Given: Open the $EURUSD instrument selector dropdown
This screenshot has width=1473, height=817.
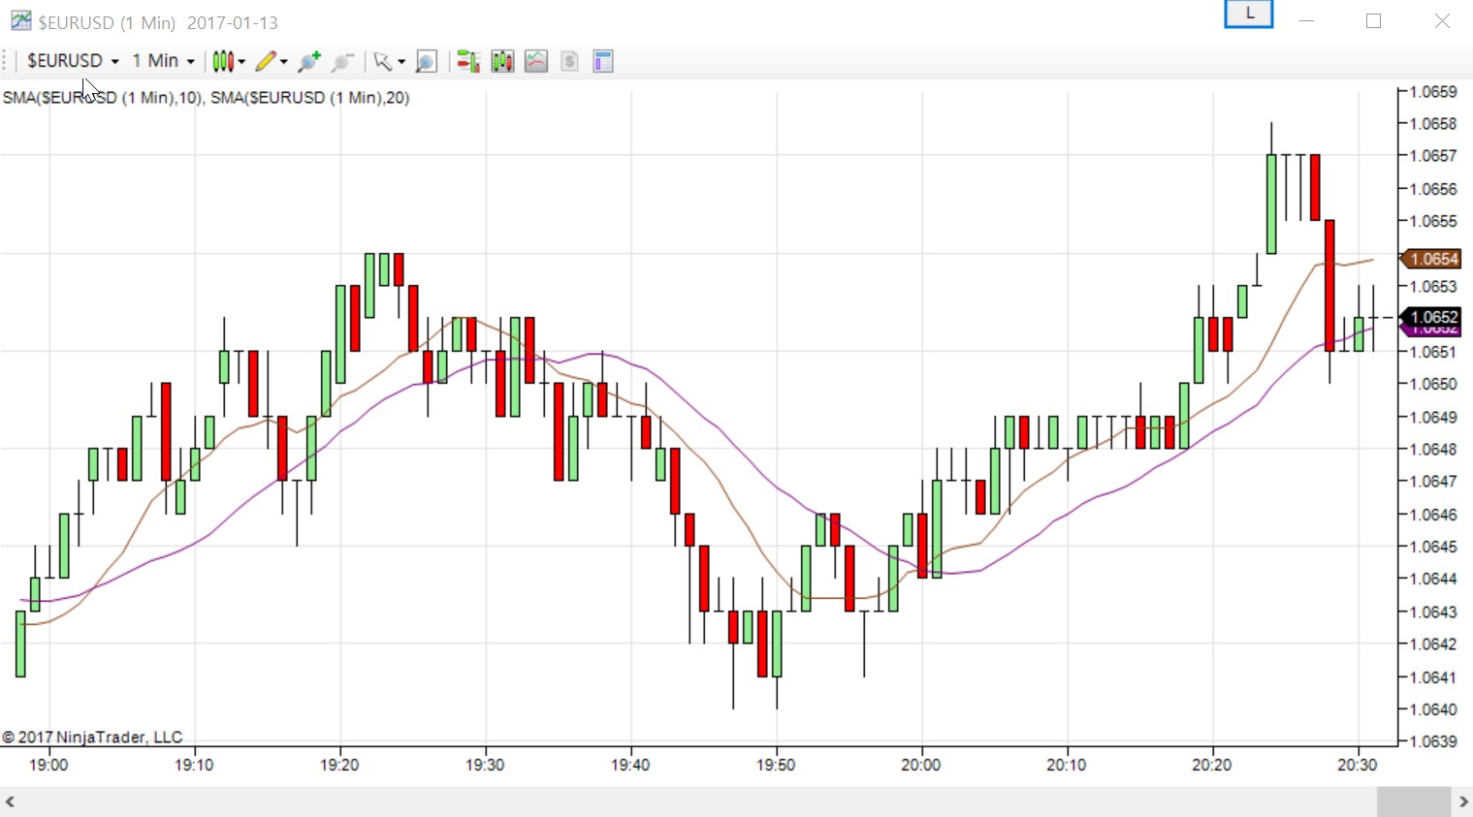Looking at the screenshot, I should 73,61.
